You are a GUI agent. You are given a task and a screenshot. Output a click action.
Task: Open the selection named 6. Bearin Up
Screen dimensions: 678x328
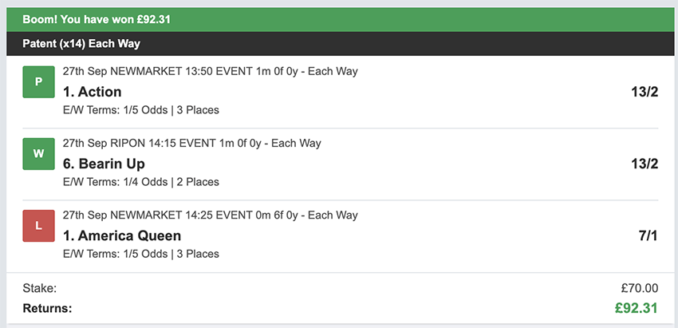pyautogui.click(x=104, y=164)
